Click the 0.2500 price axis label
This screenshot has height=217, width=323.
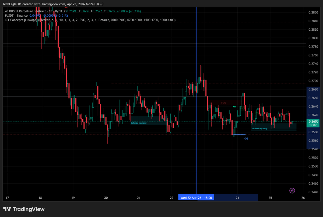314,166
